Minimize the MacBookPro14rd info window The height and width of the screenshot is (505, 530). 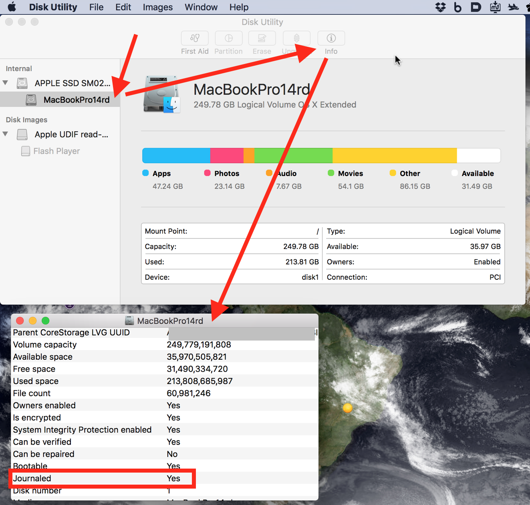pyautogui.click(x=33, y=321)
